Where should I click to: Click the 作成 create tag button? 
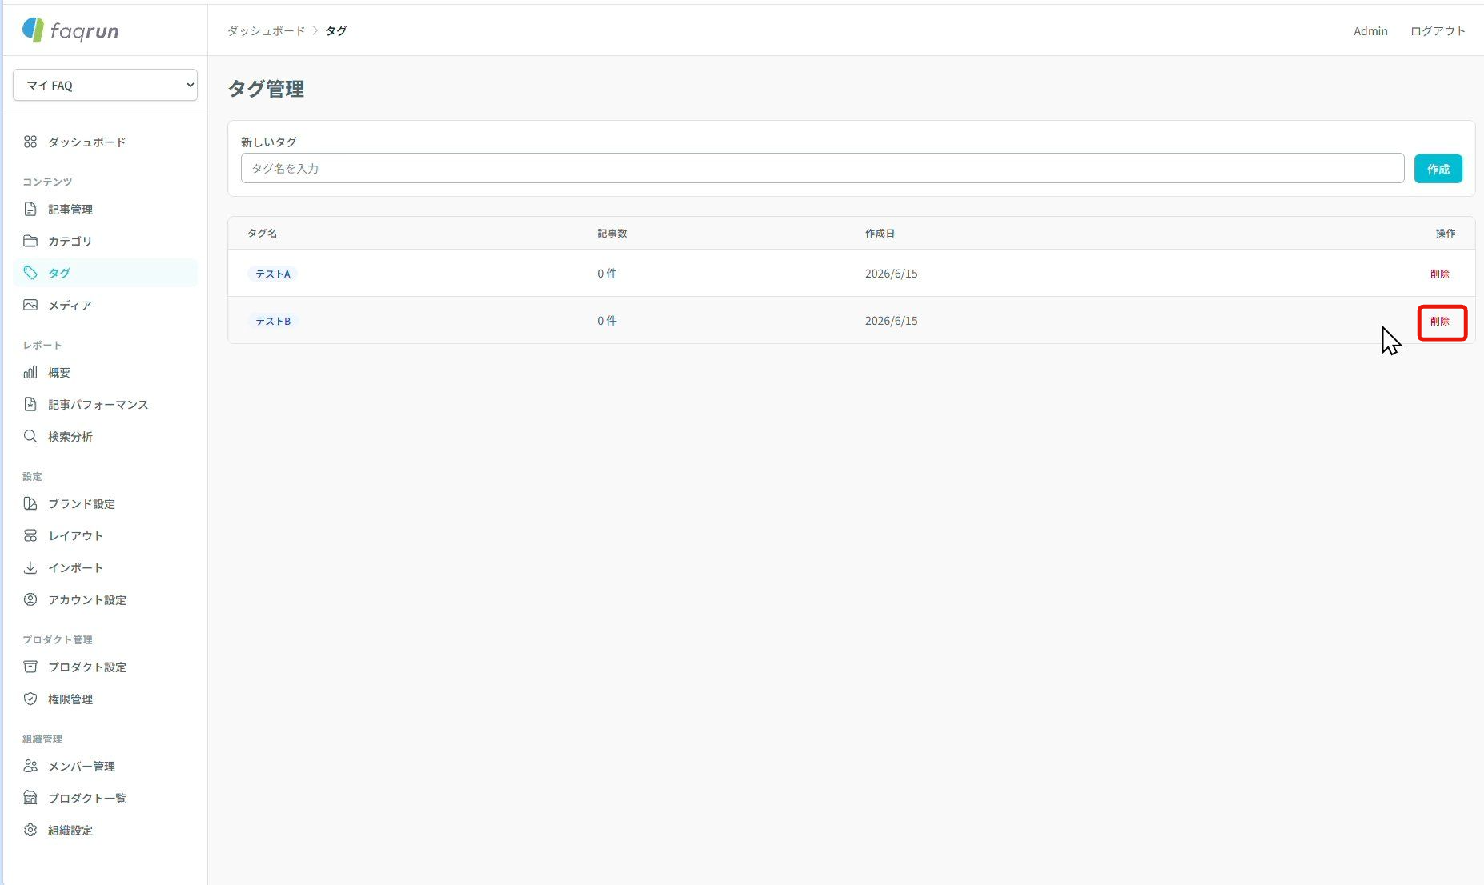pyautogui.click(x=1438, y=169)
